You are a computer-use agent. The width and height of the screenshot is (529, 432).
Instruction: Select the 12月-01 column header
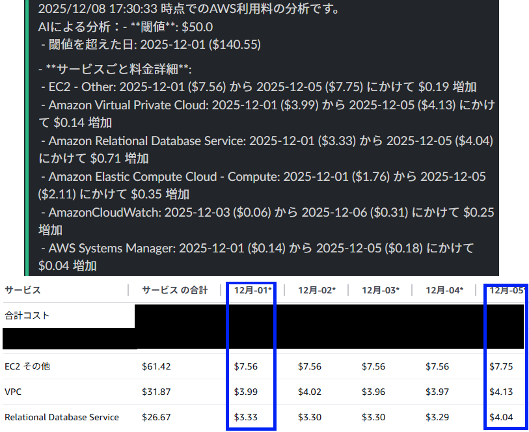pyautogui.click(x=251, y=290)
